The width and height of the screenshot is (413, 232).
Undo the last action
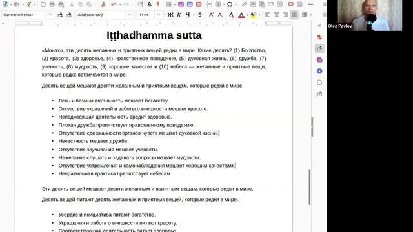point(114,5)
